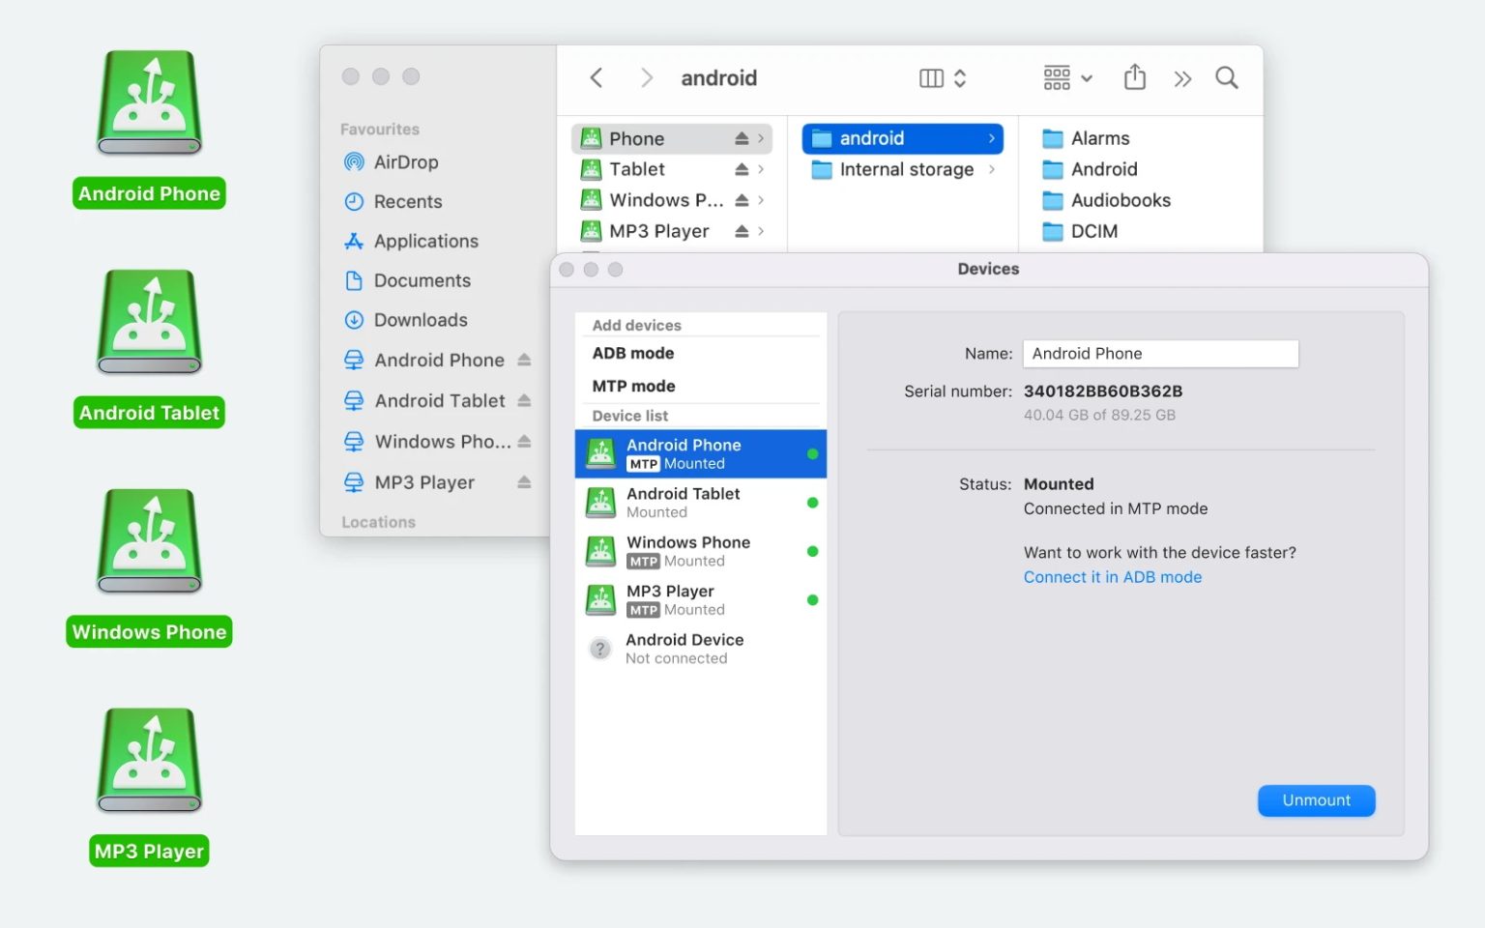
Task: Select ADB mode under Add devices
Action: click(633, 353)
